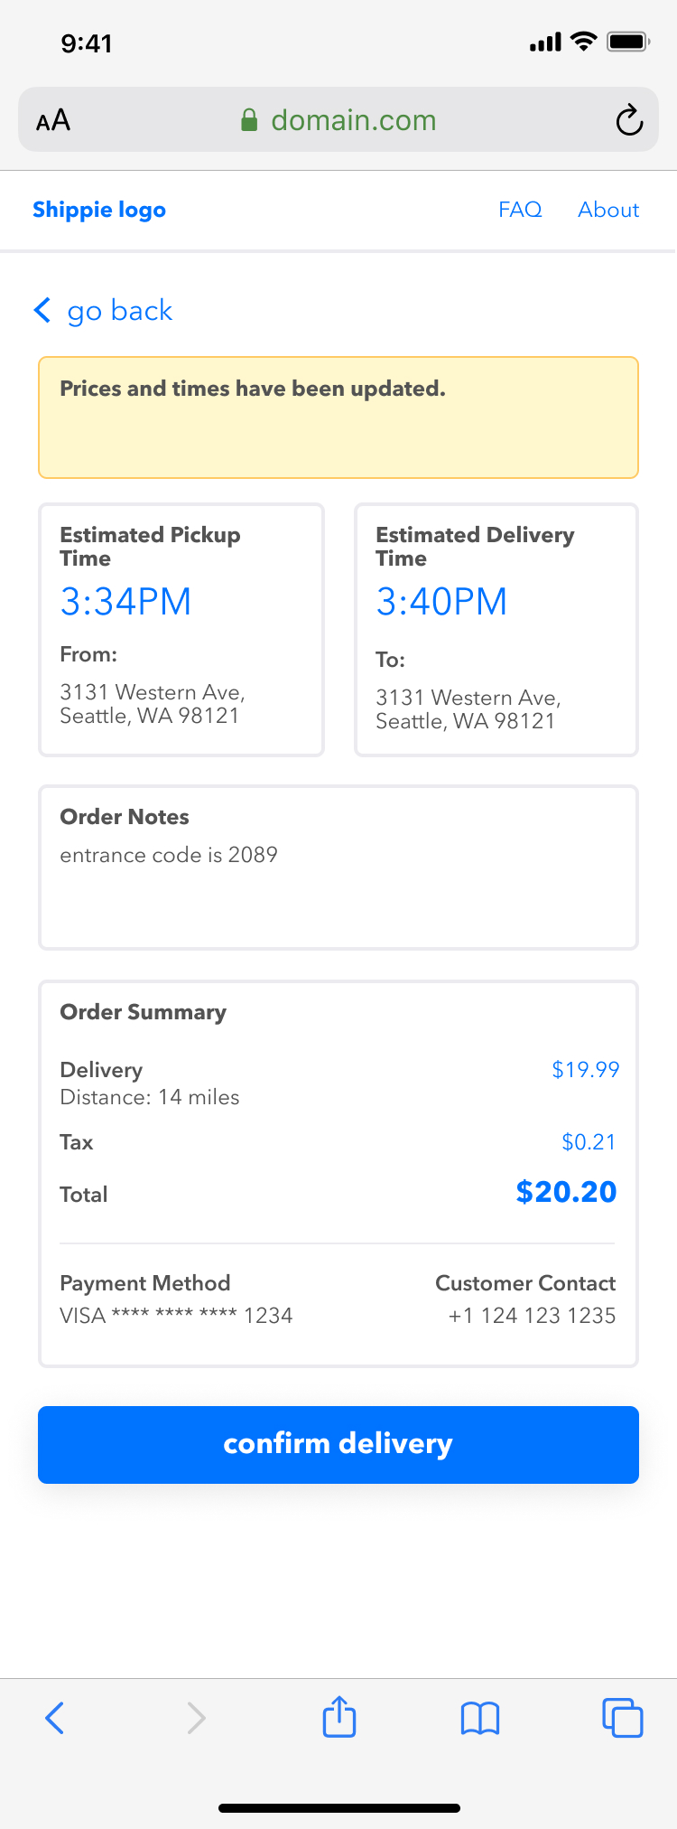677x1829 pixels.
Task: Open the tabs overview icon
Action: click(x=623, y=1718)
